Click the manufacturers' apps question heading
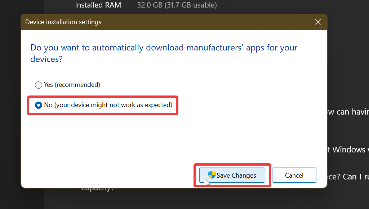This screenshot has width=369, height=209. 164,53
